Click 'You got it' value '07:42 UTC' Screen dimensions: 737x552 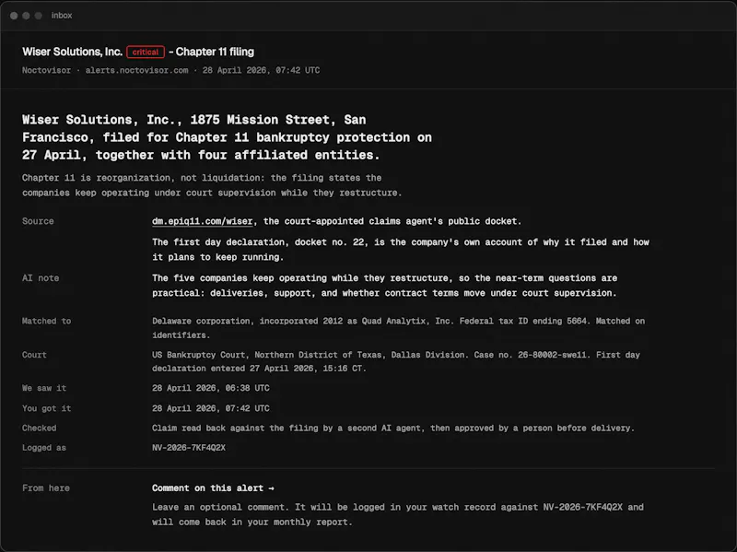pos(211,408)
